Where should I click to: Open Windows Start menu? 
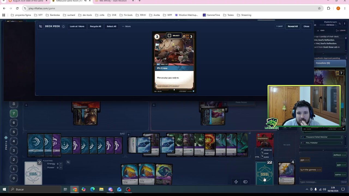(4, 189)
